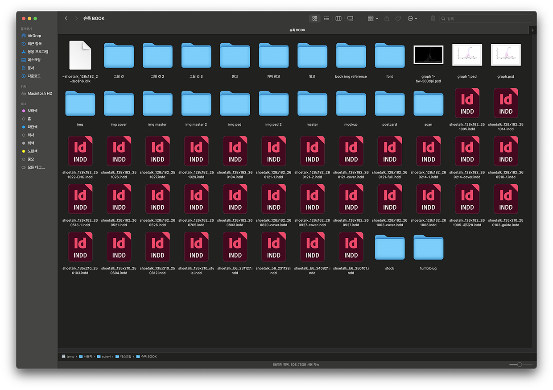Viewport: 553px width, 390px height.
Task: Go back with the left chevron
Action: point(66,18)
